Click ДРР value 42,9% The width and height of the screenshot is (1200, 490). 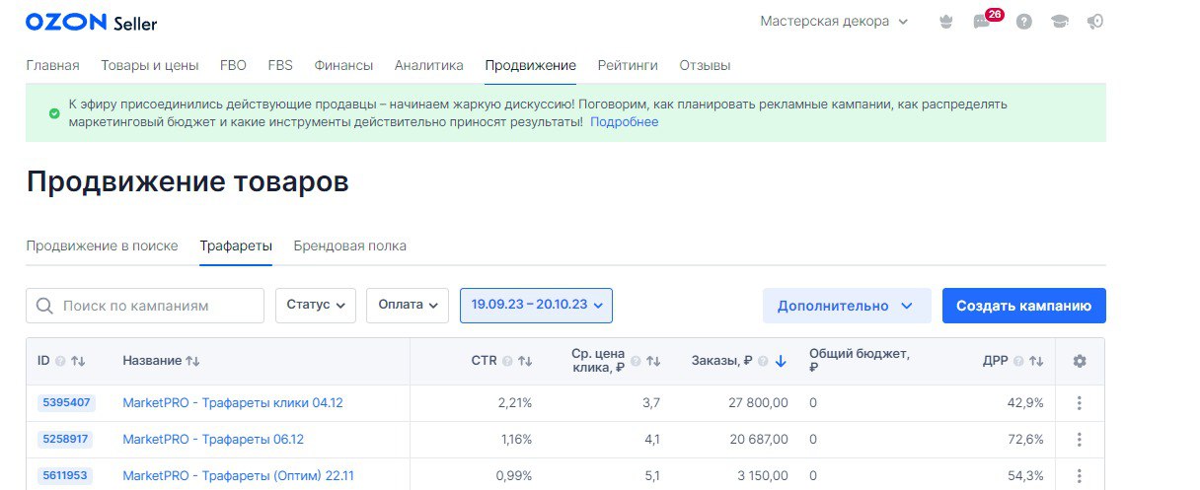(x=1025, y=403)
